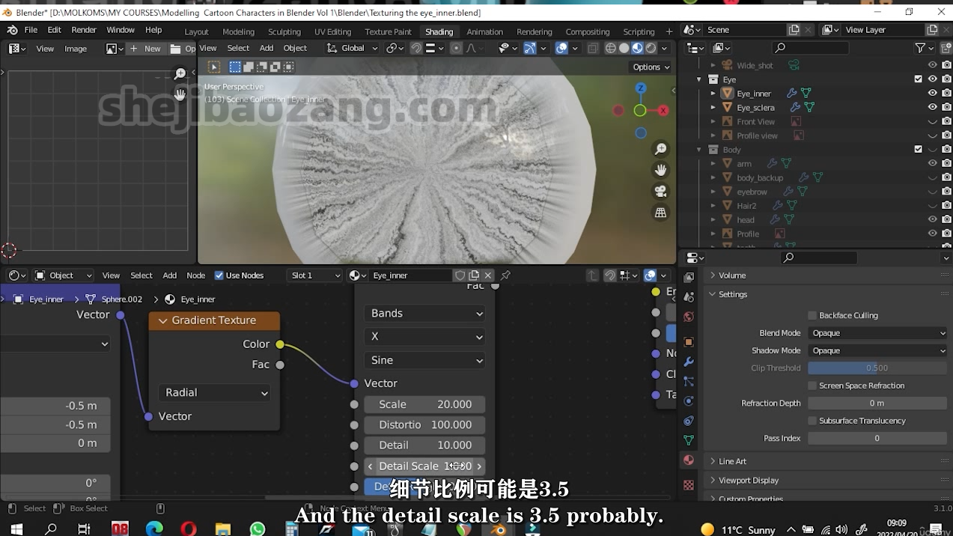
Task: Click the Distortion value field 100.000
Action: click(425, 424)
